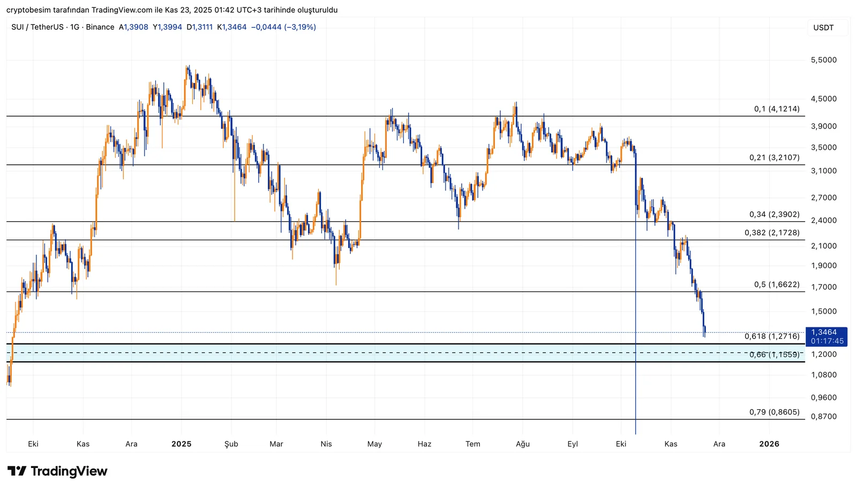Select the −0,0444 (−3,19%) change value
This screenshot has height=490, width=857.
pos(283,27)
